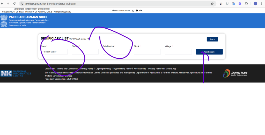Click the Digital India logo

pyautogui.click(x=235, y=73)
